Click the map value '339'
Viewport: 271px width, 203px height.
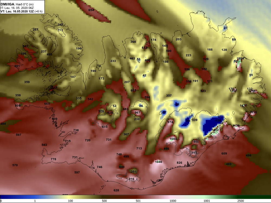click(x=194, y=120)
